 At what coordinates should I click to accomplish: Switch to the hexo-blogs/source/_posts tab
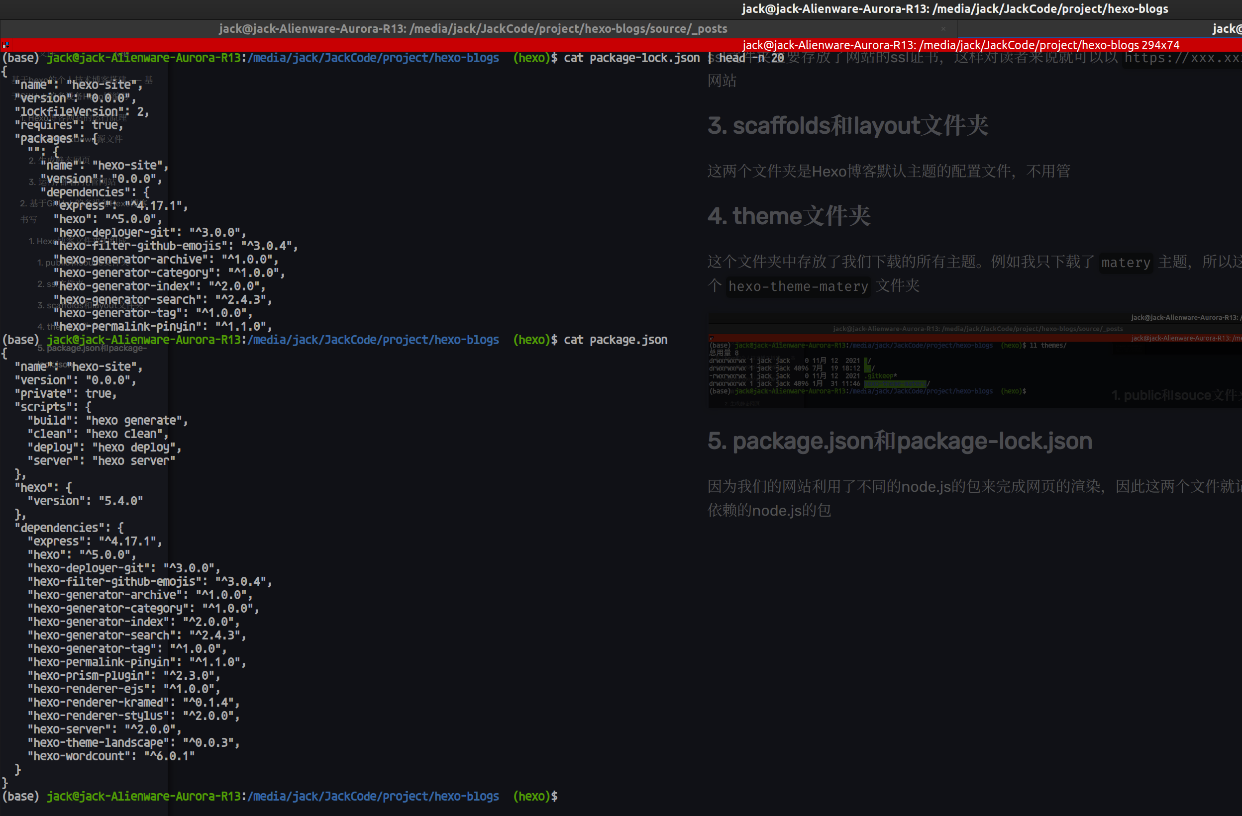tap(473, 29)
